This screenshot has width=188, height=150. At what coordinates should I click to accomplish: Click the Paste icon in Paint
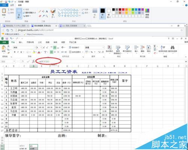point(4,11)
